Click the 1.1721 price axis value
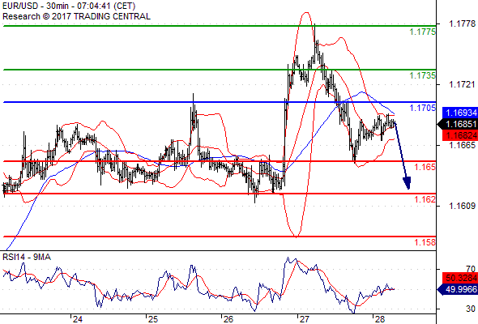 pyautogui.click(x=462, y=84)
